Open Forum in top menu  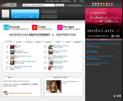tap(82, 1)
